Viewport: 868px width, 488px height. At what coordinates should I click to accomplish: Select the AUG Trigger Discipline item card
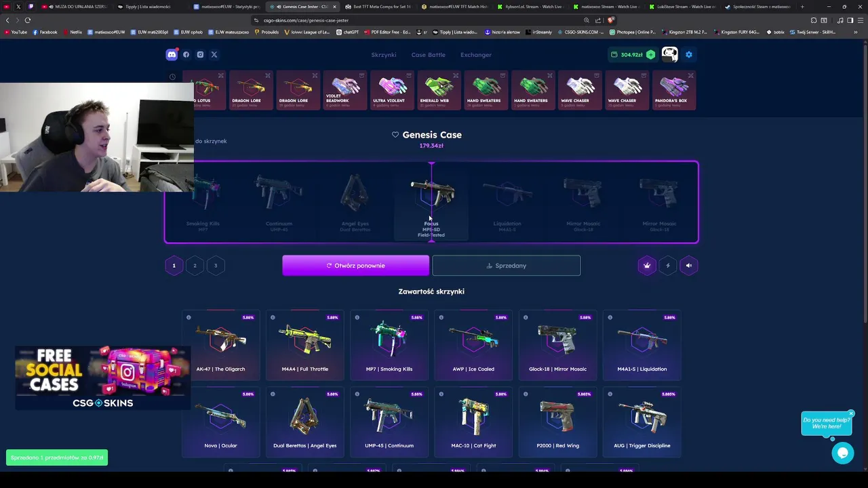(642, 422)
